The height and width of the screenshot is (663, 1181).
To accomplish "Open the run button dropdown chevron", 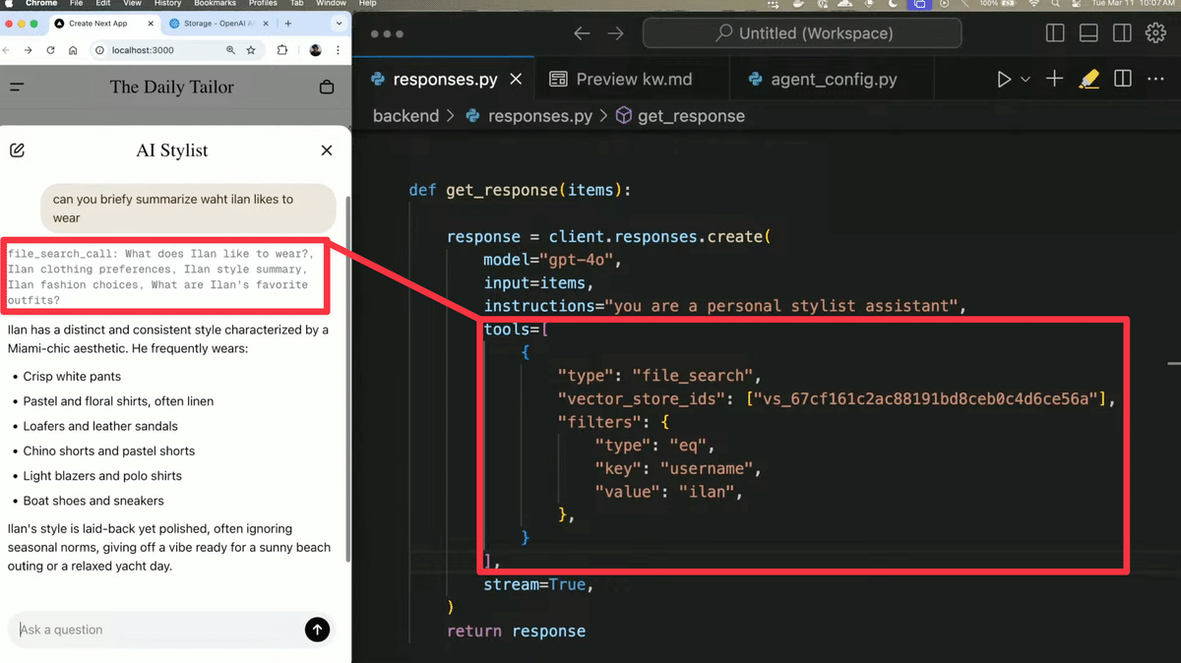I will (x=1026, y=78).
